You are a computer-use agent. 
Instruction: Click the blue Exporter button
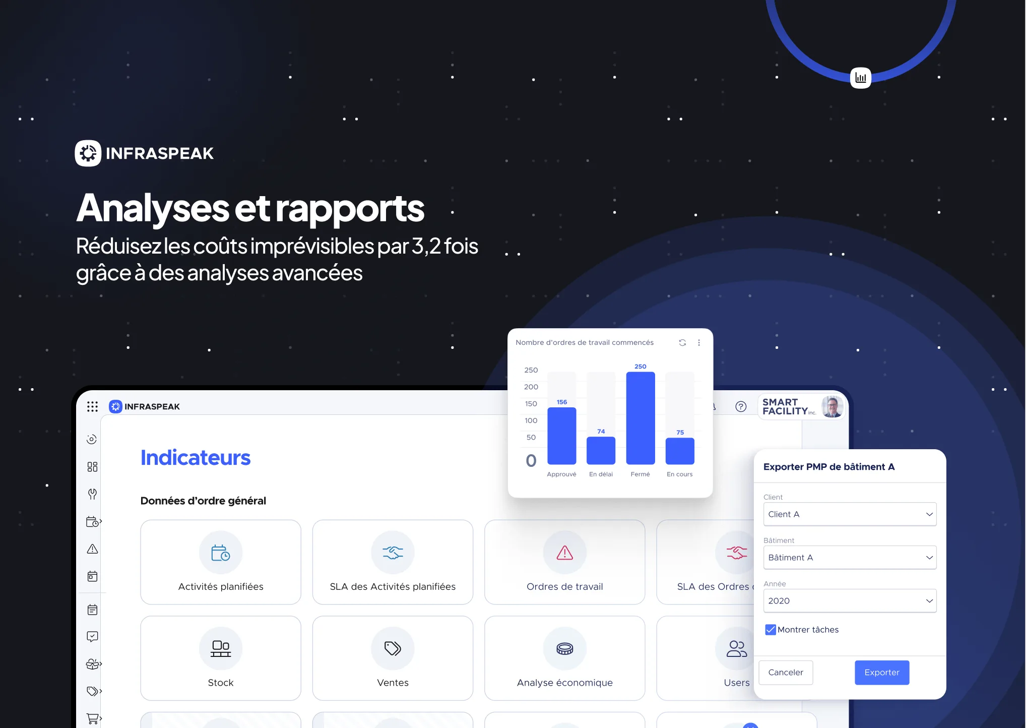882,673
